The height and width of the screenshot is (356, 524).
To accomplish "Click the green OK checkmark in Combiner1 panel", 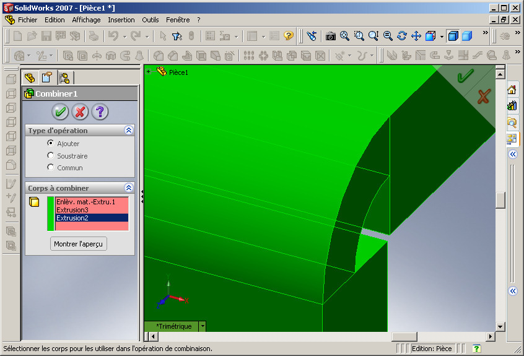I will click(60, 111).
